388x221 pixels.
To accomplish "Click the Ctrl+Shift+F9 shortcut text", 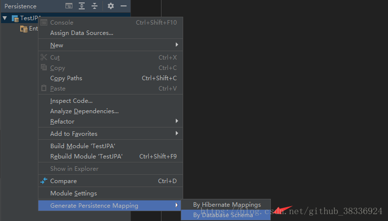I will point(158,157).
